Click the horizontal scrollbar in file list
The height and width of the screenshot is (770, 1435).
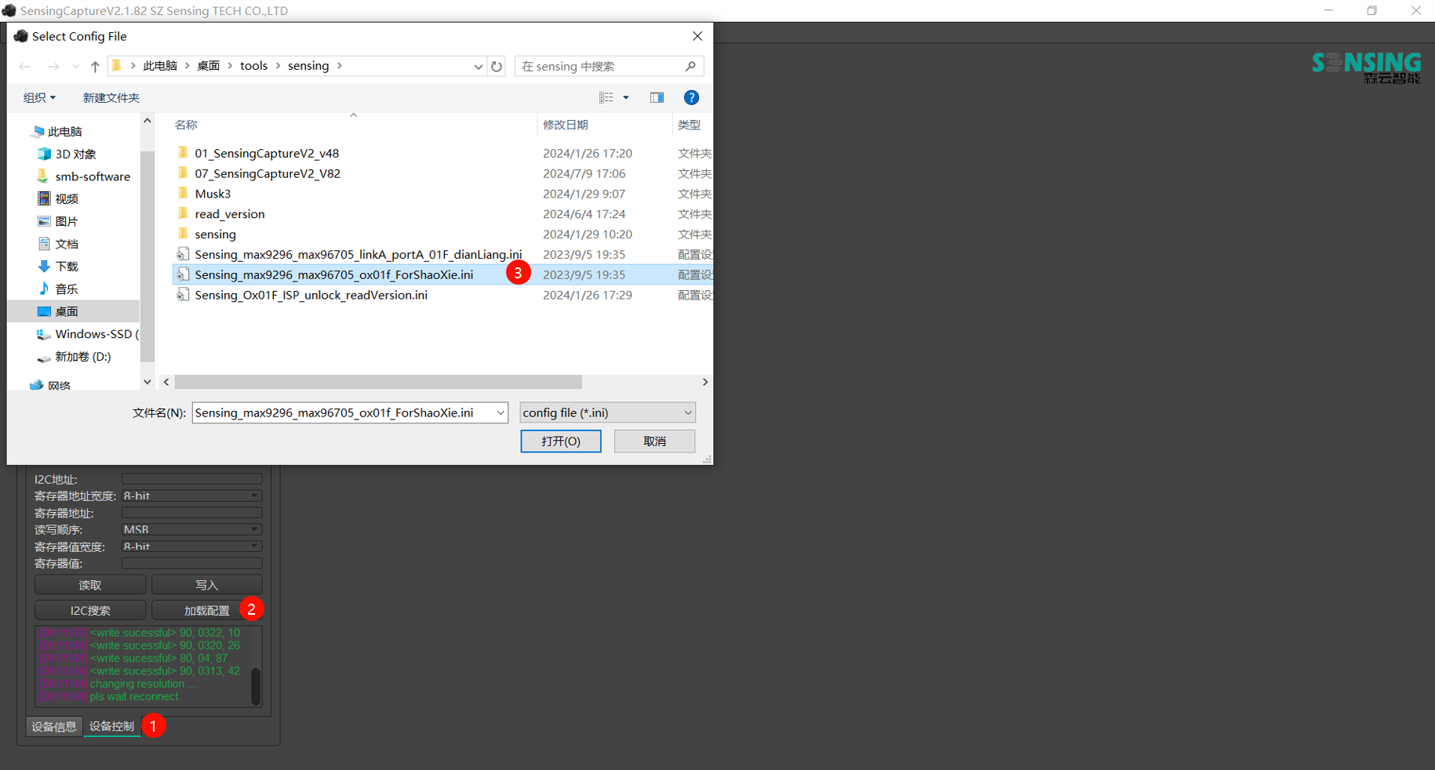pyautogui.click(x=378, y=383)
